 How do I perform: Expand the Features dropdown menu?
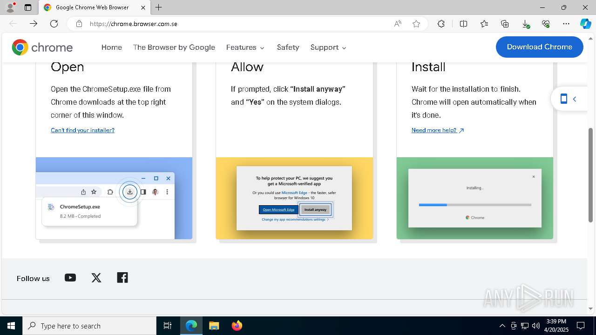pyautogui.click(x=245, y=47)
